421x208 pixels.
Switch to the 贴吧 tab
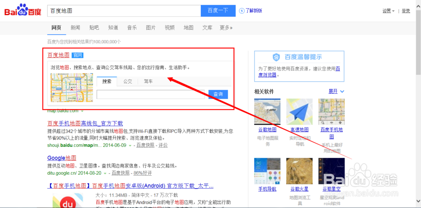click(94, 27)
